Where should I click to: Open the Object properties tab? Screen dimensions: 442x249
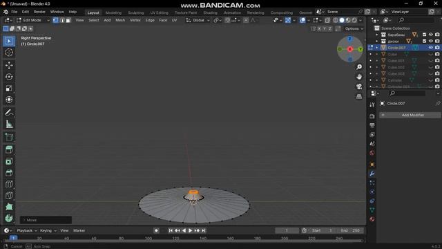point(372,165)
